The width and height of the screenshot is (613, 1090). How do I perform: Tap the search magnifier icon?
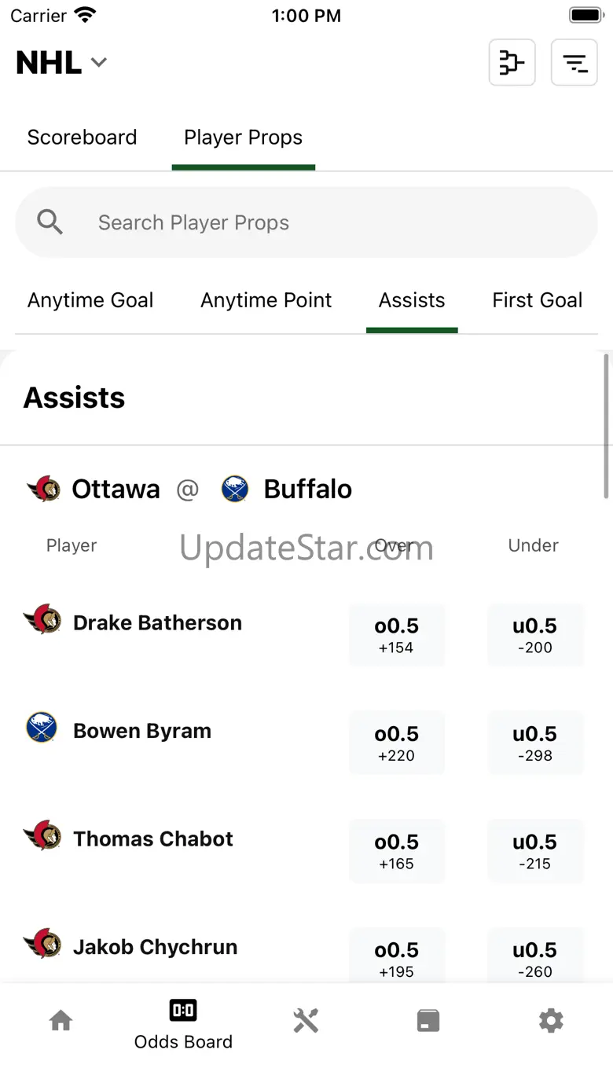(x=50, y=222)
